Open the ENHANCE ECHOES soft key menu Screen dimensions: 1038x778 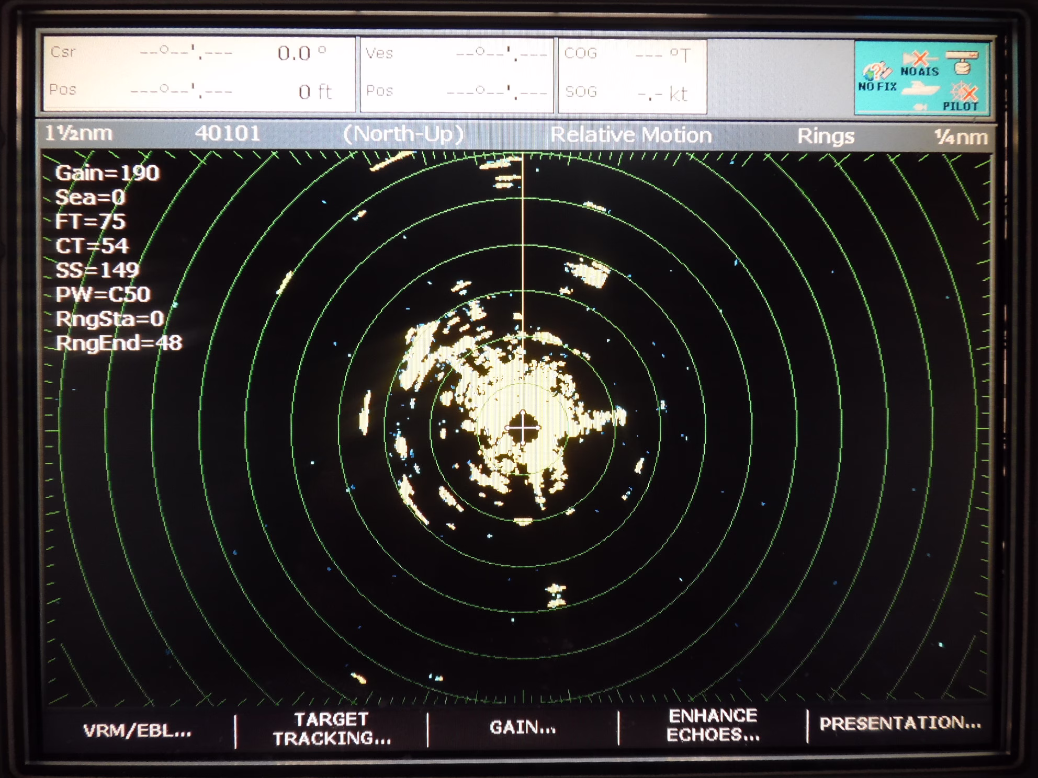pos(713,725)
